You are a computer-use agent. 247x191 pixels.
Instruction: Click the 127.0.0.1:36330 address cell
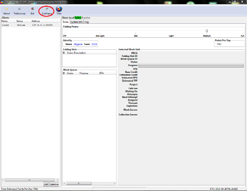(x=42, y=25)
